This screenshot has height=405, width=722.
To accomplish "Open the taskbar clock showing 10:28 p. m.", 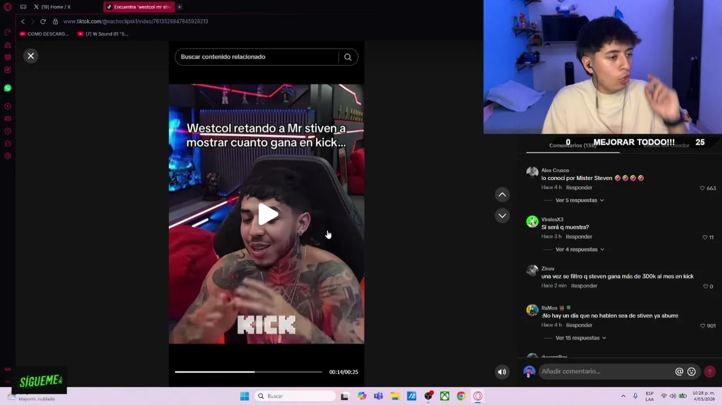I will (703, 396).
